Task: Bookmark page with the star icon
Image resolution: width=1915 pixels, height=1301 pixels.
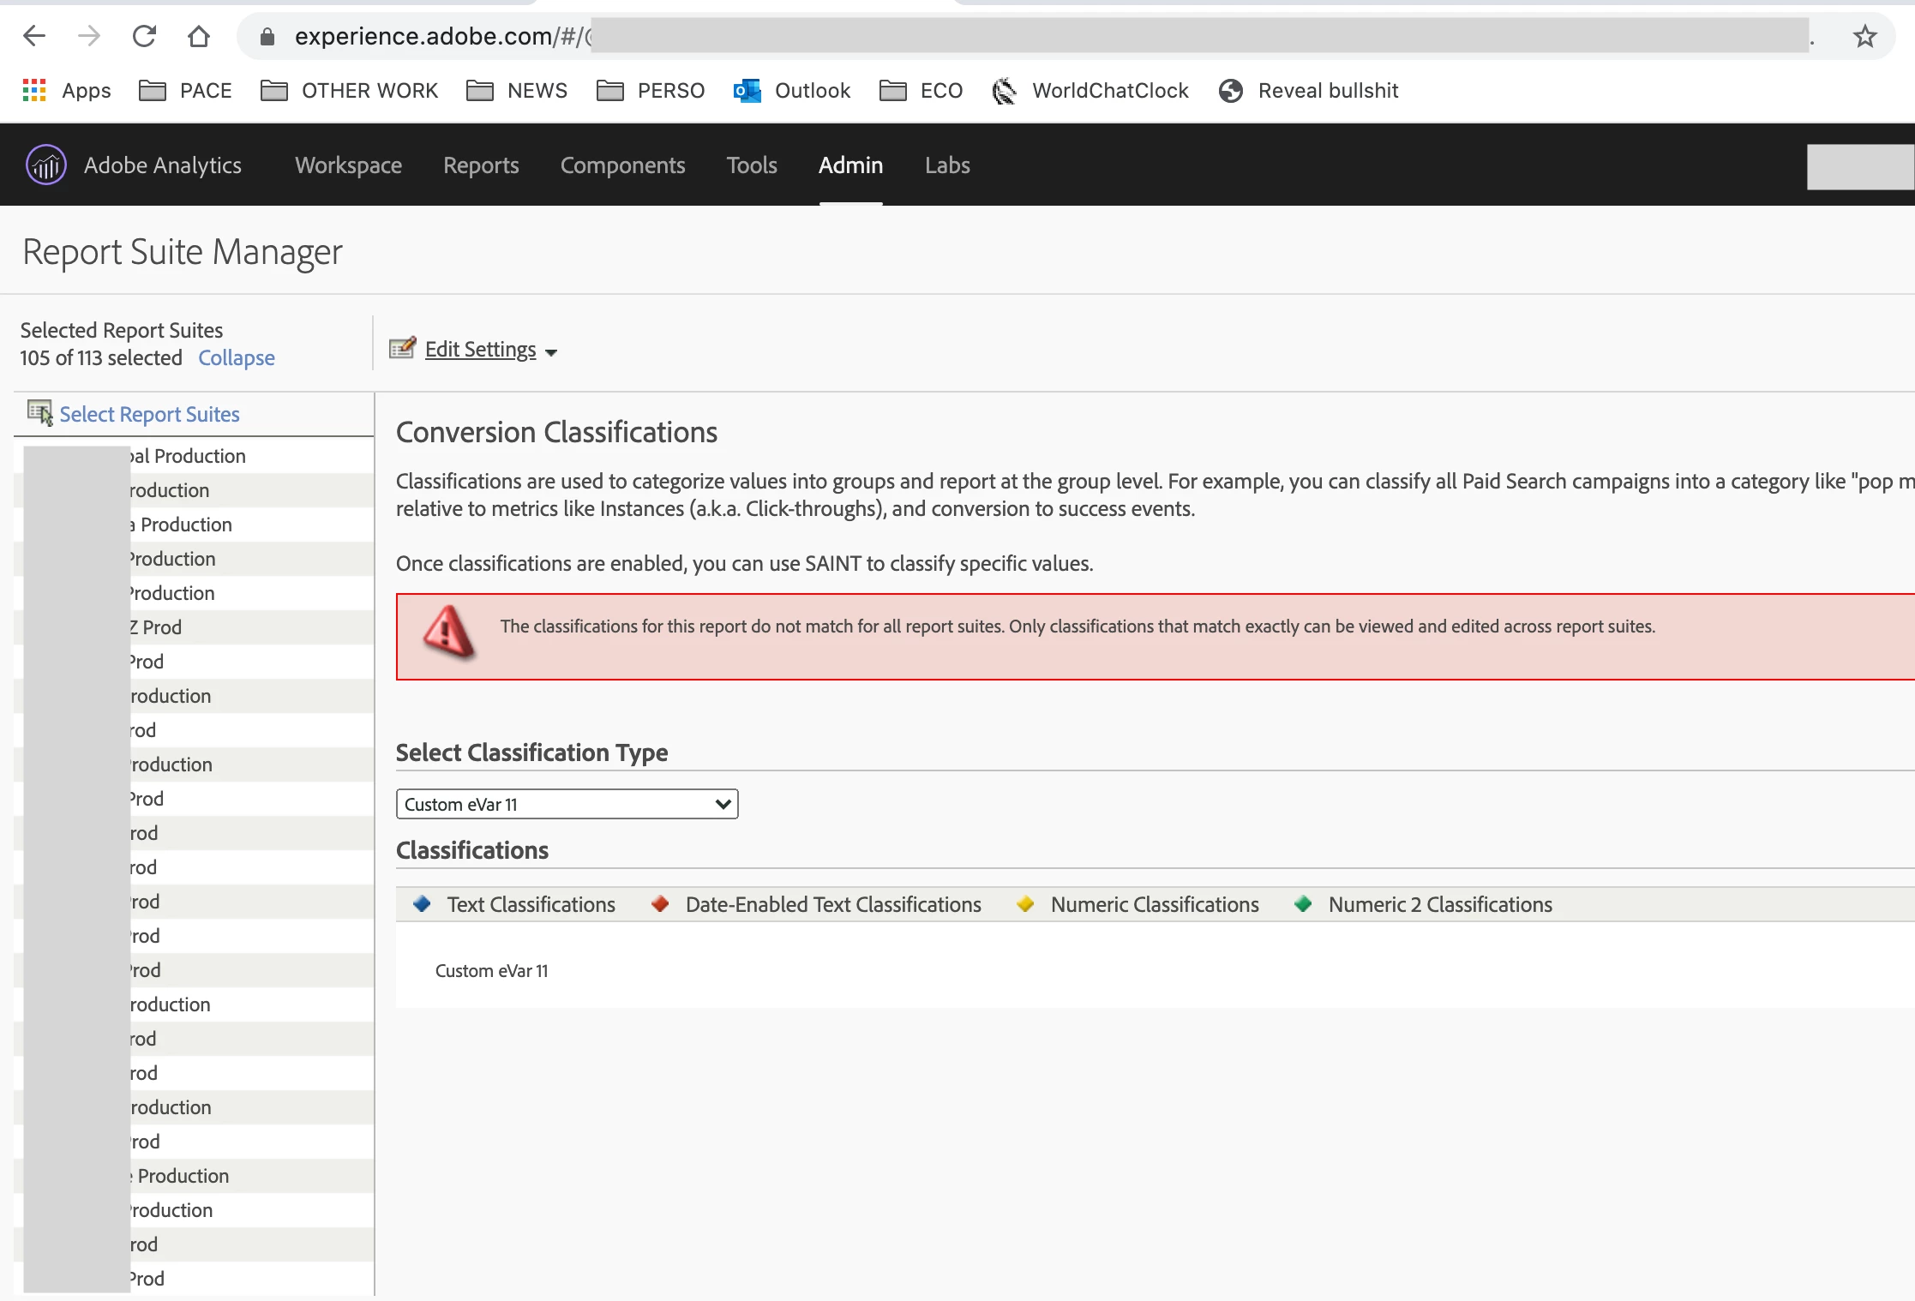Action: click(1864, 36)
